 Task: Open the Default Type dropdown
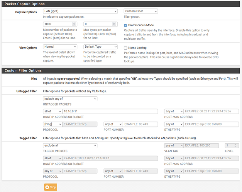click(x=100, y=47)
